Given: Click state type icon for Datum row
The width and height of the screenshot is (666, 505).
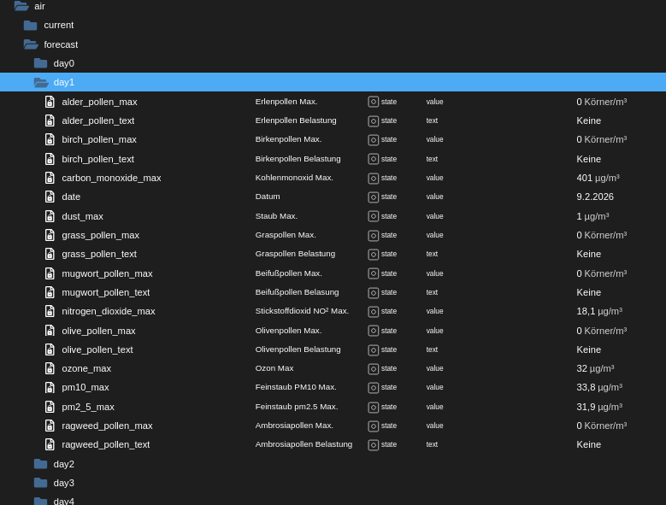Looking at the screenshot, I should (374, 197).
